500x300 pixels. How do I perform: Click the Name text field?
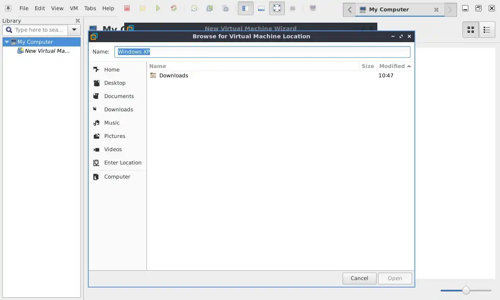pyautogui.click(x=262, y=52)
